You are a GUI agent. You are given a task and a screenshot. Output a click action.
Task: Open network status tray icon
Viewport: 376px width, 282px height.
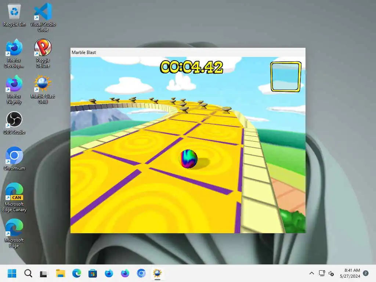(x=322, y=273)
